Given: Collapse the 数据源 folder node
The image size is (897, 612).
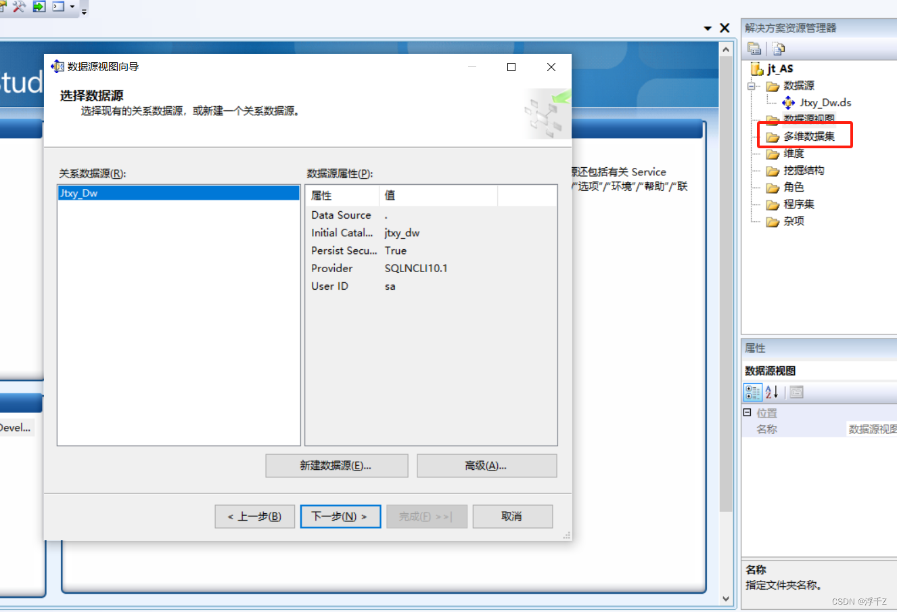Looking at the screenshot, I should click(751, 86).
